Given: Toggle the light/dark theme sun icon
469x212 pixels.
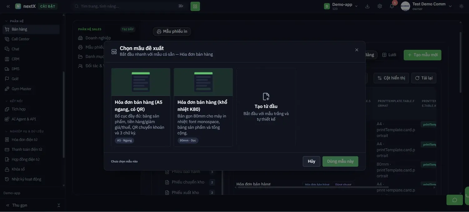Looking at the screenshot, I should click(x=461, y=6).
